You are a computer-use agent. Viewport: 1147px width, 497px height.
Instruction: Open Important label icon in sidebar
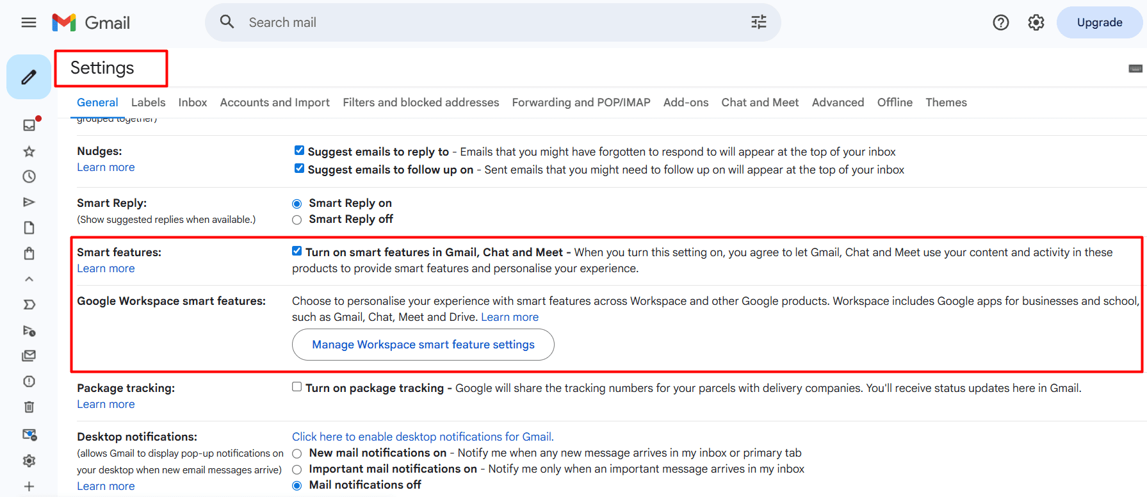click(x=29, y=305)
